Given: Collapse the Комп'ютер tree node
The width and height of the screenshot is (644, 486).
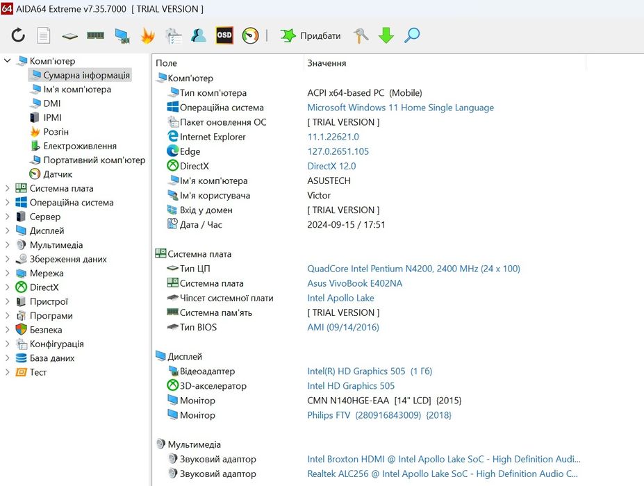Looking at the screenshot, I should (8, 61).
